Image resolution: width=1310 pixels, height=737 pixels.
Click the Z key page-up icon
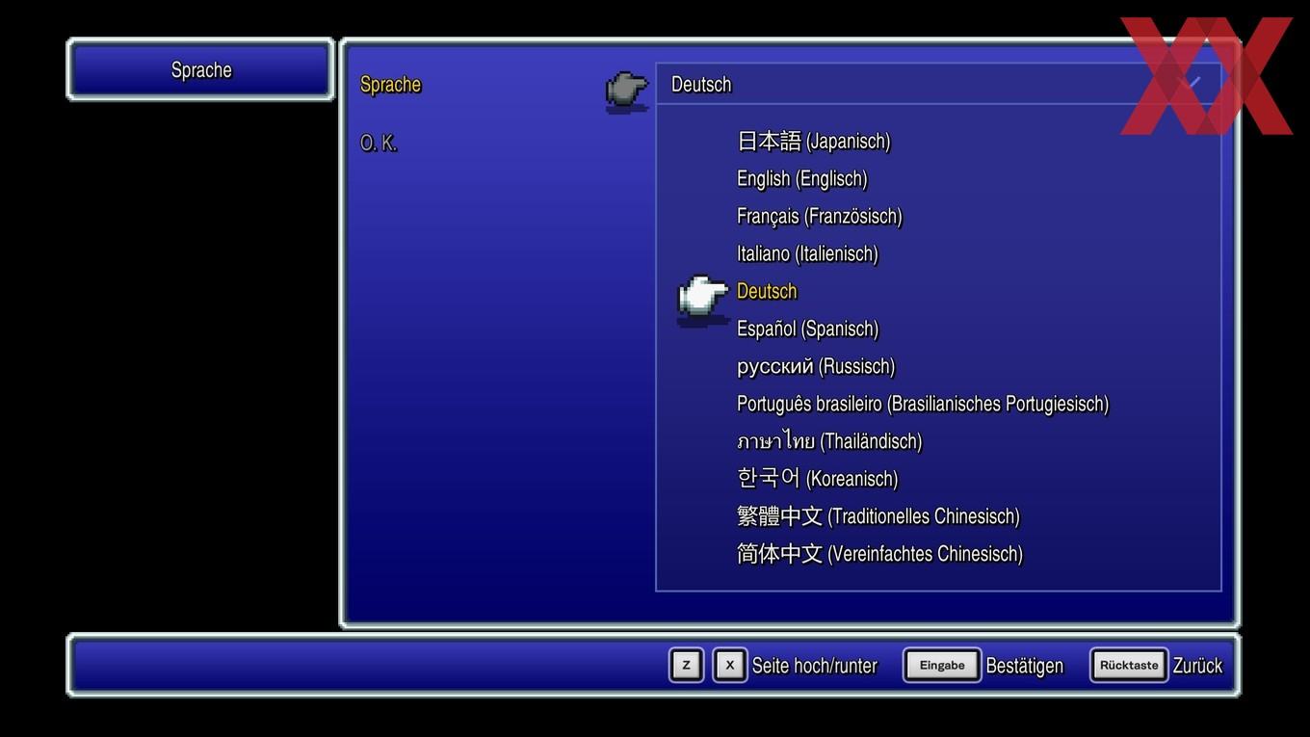click(686, 666)
